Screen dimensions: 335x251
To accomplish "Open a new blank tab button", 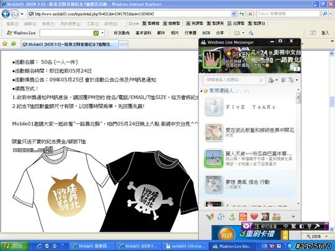I will 123,45.
